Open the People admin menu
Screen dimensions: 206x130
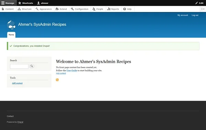(98, 9)
